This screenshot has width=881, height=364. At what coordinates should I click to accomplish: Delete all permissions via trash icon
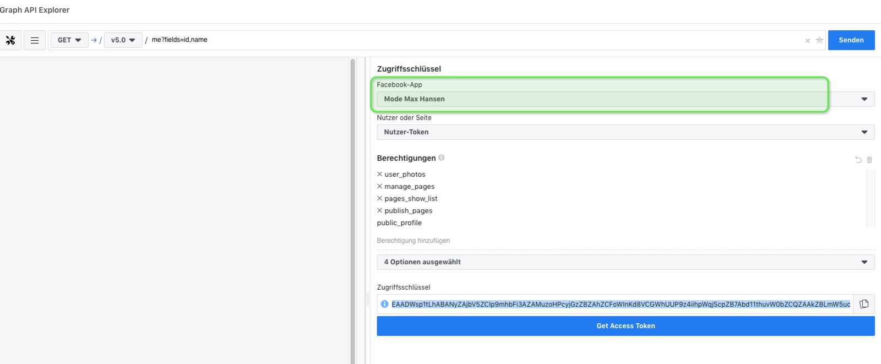click(x=869, y=160)
